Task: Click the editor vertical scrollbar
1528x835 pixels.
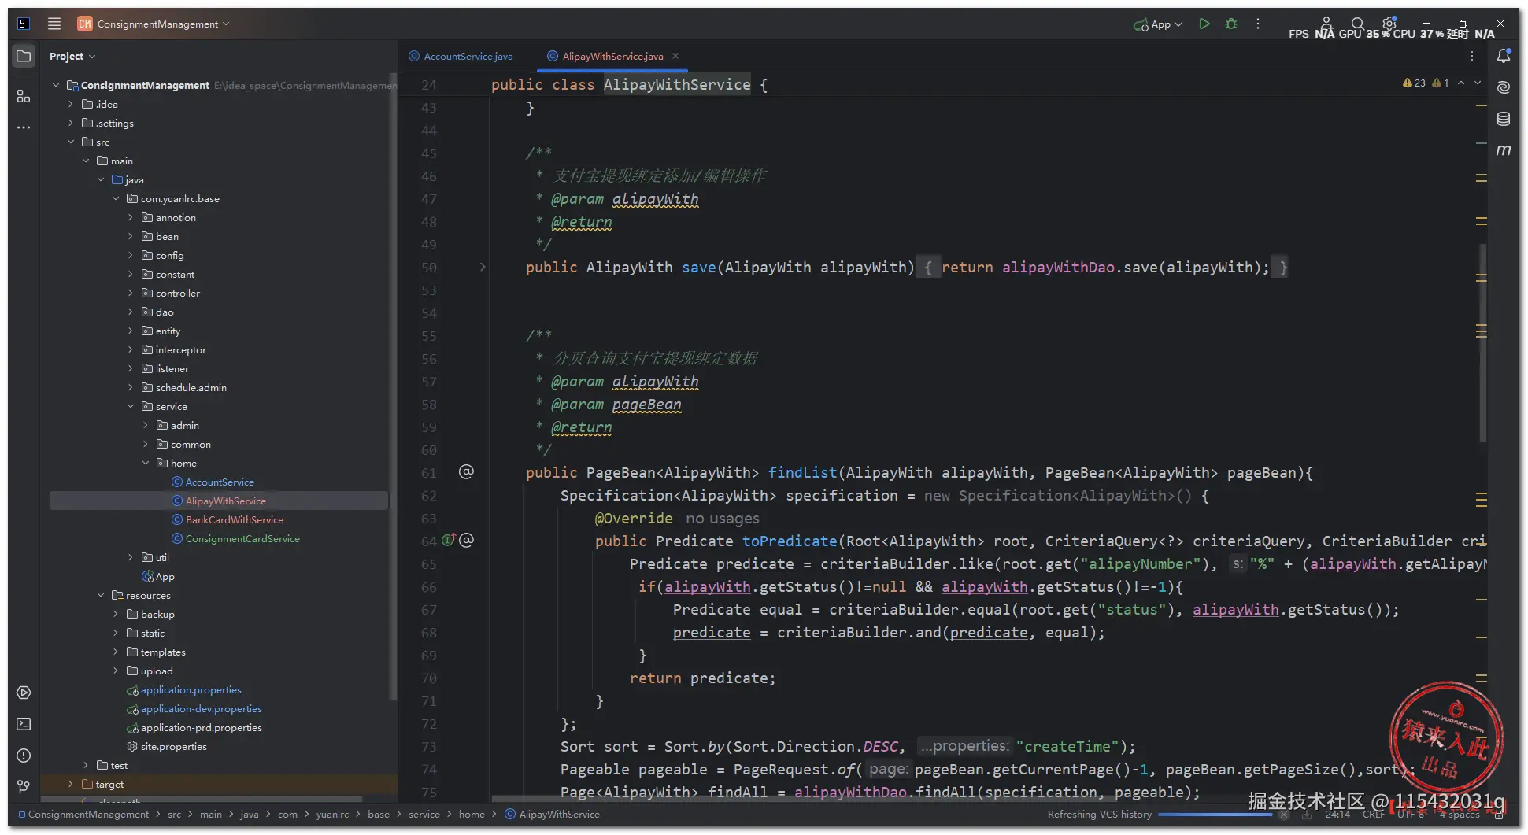Action: (x=1483, y=342)
